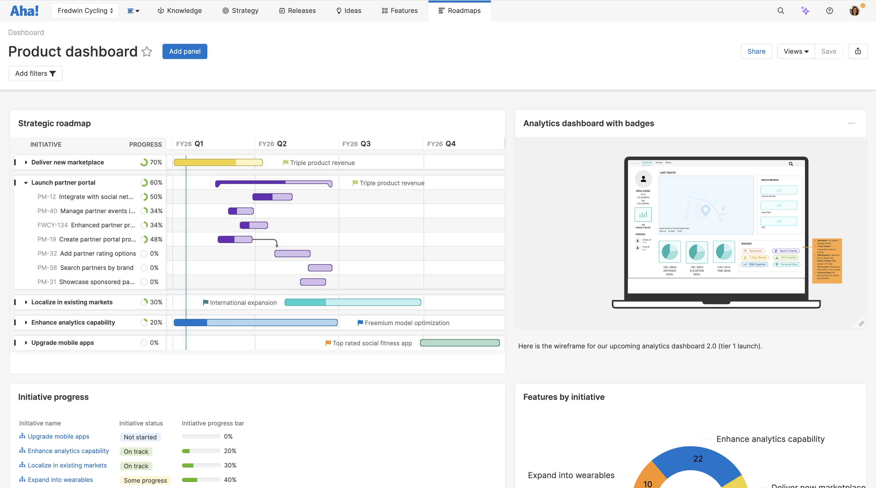This screenshot has height=488, width=876.
Task: Open the Strategy menu tab
Action: point(241,11)
